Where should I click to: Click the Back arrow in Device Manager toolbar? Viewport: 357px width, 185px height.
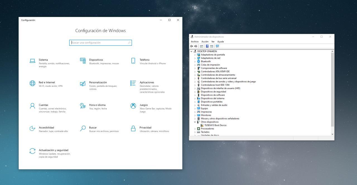[x=192, y=46]
